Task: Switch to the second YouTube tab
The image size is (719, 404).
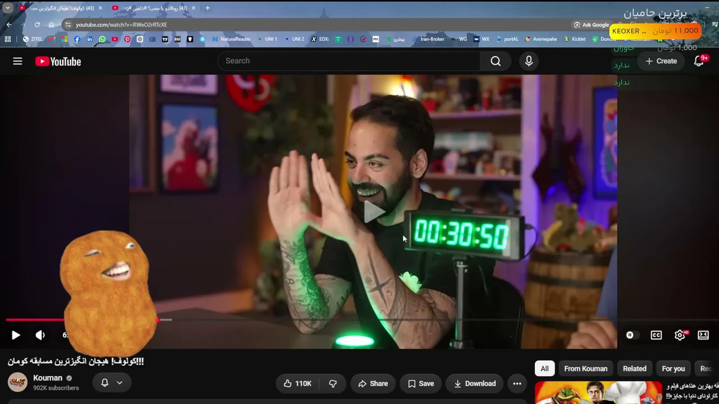Action: pos(153,8)
